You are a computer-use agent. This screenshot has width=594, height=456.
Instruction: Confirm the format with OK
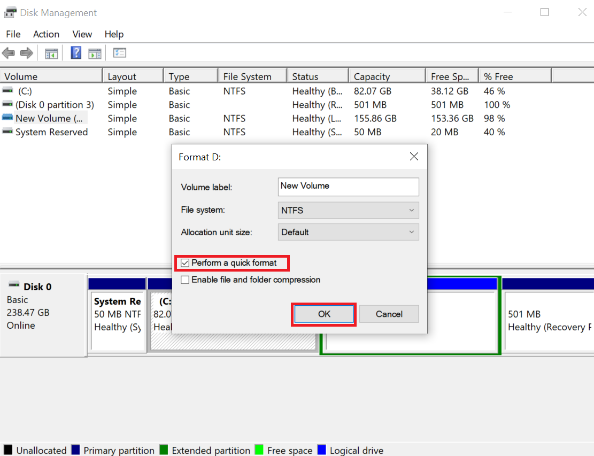pyautogui.click(x=323, y=314)
